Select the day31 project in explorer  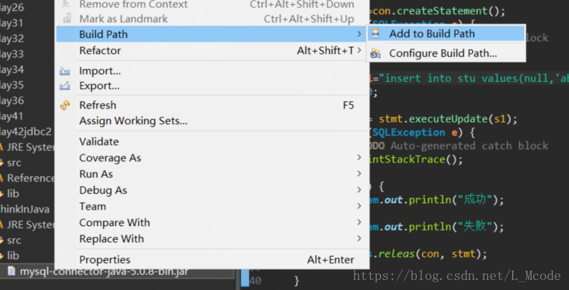point(11,23)
